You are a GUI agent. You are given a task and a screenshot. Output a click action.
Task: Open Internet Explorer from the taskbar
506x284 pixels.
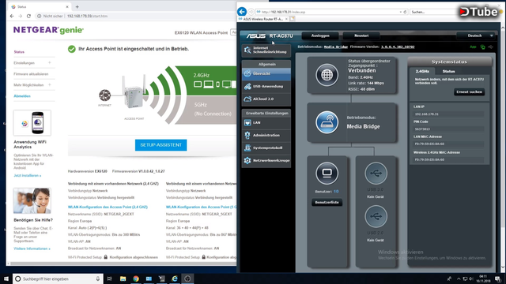tap(175, 278)
